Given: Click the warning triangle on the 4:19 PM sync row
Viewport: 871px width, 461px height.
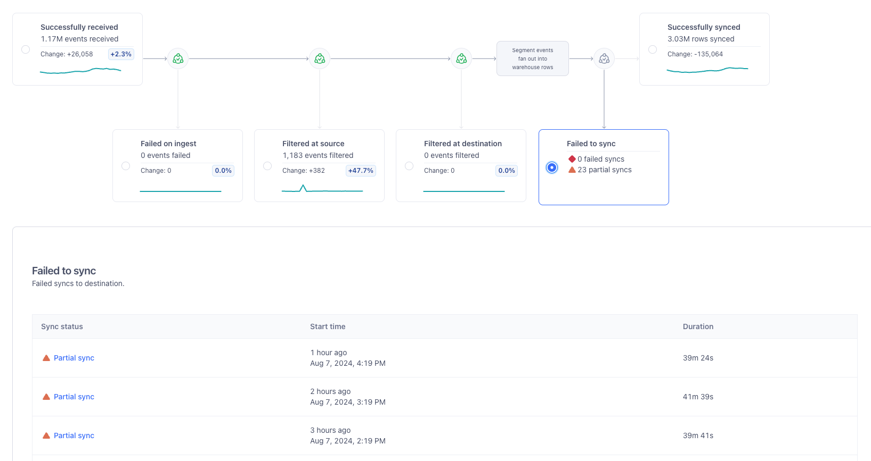Looking at the screenshot, I should (x=46, y=358).
